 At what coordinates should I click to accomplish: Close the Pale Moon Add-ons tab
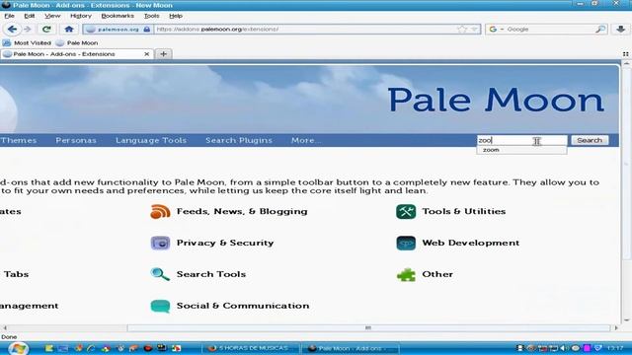[147, 54]
